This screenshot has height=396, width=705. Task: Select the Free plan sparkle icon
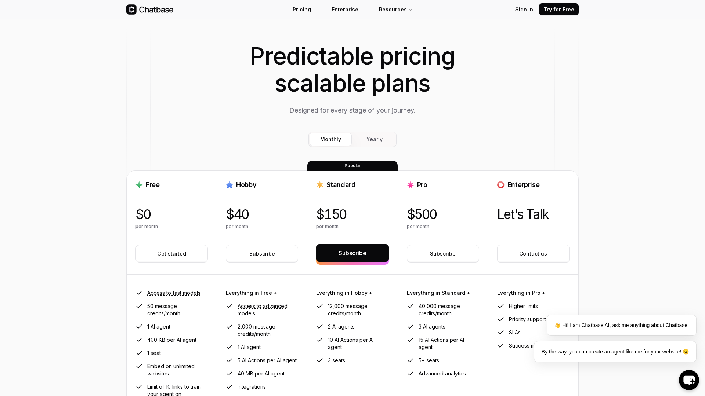tap(139, 185)
